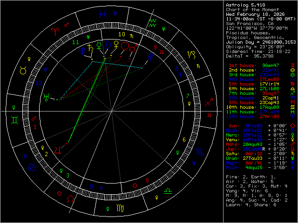The height and width of the screenshot is (223, 298).
Task: Click house number 10 near the midheaven
Action: point(122,34)
